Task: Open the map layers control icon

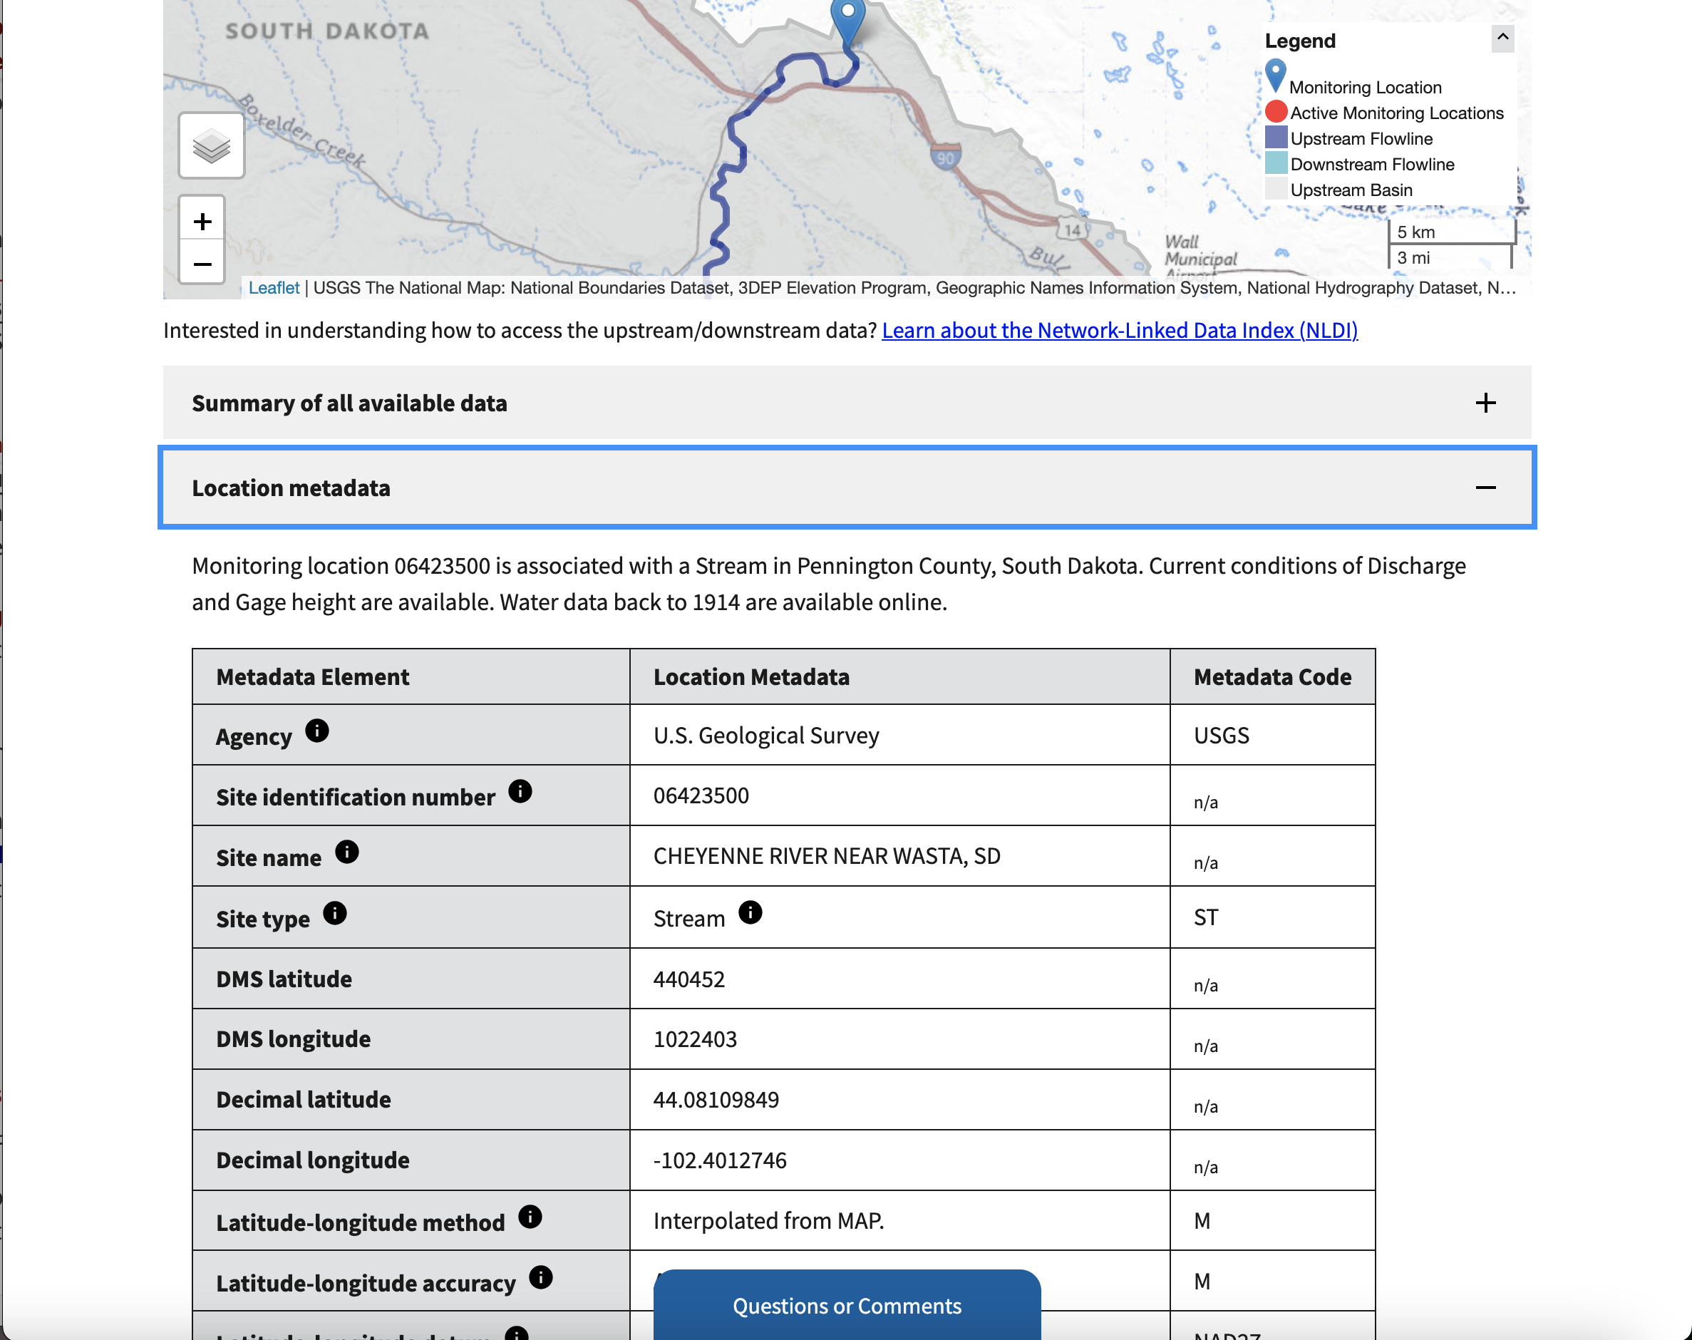Action: [211, 146]
